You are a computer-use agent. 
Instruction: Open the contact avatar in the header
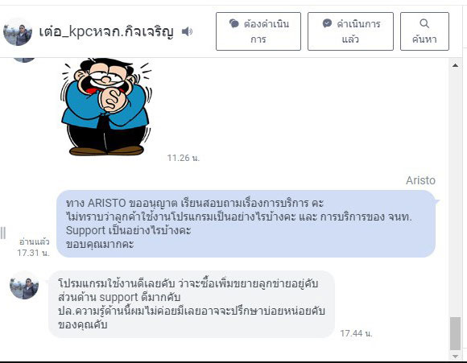[x=18, y=32]
